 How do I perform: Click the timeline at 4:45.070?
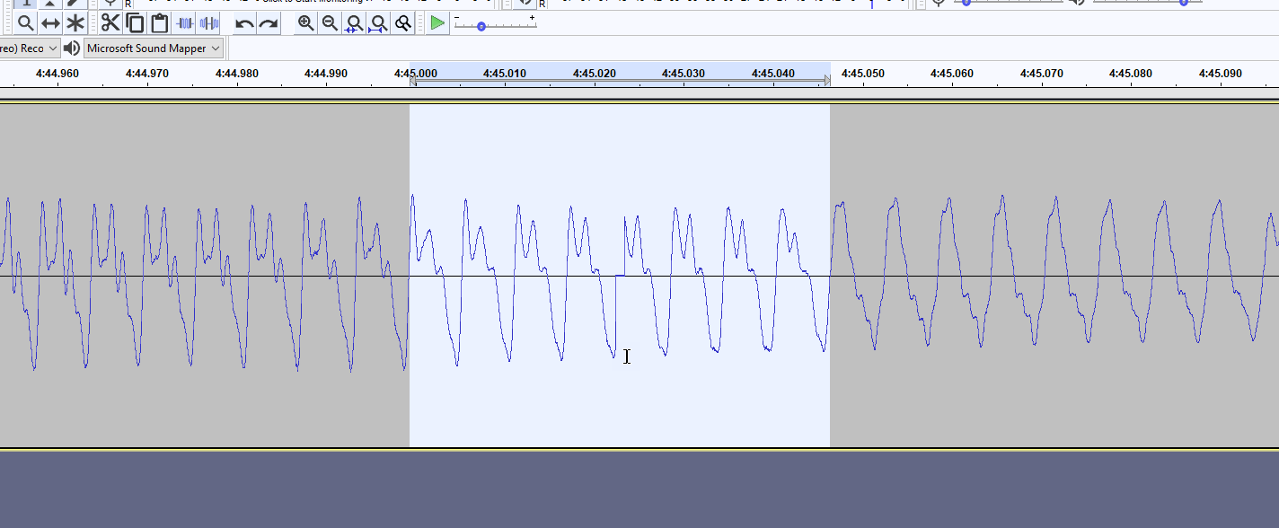click(x=1042, y=74)
